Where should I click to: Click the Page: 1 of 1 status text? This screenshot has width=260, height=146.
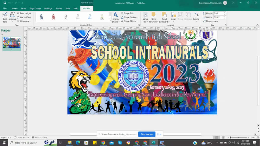click(6, 137)
